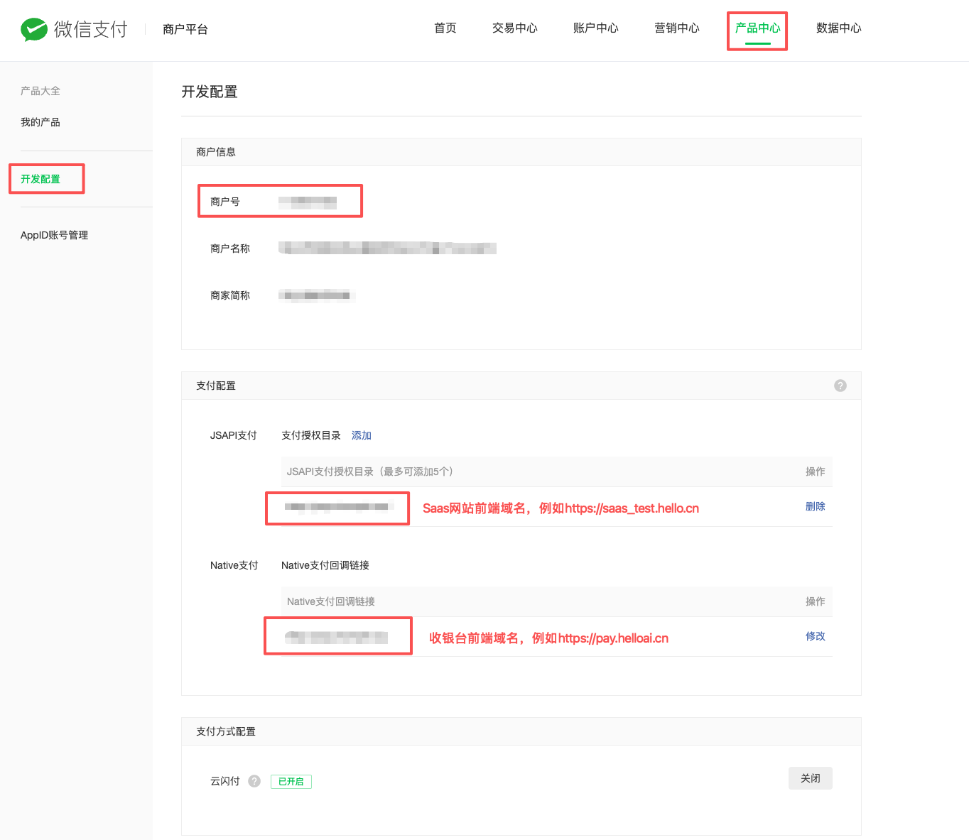969x840 pixels.
Task: Click 我的产品 in sidebar
Action: 40,122
